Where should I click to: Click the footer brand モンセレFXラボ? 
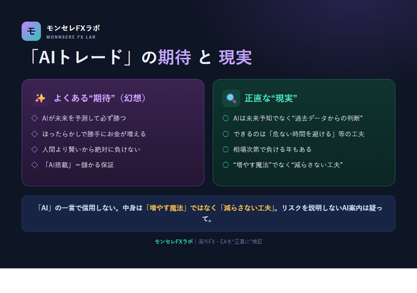[174, 241]
